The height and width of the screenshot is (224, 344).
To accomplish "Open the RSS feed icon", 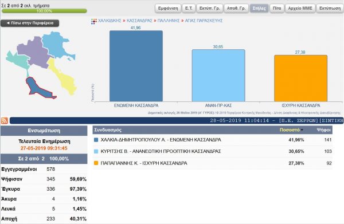I will pyautogui.click(x=5, y=120).
